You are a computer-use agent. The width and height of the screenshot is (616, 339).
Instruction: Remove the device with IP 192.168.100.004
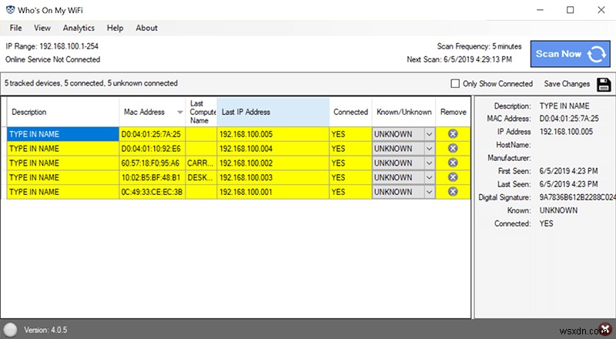click(453, 148)
